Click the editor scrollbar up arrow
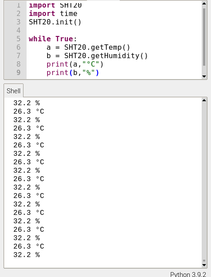 204,4
